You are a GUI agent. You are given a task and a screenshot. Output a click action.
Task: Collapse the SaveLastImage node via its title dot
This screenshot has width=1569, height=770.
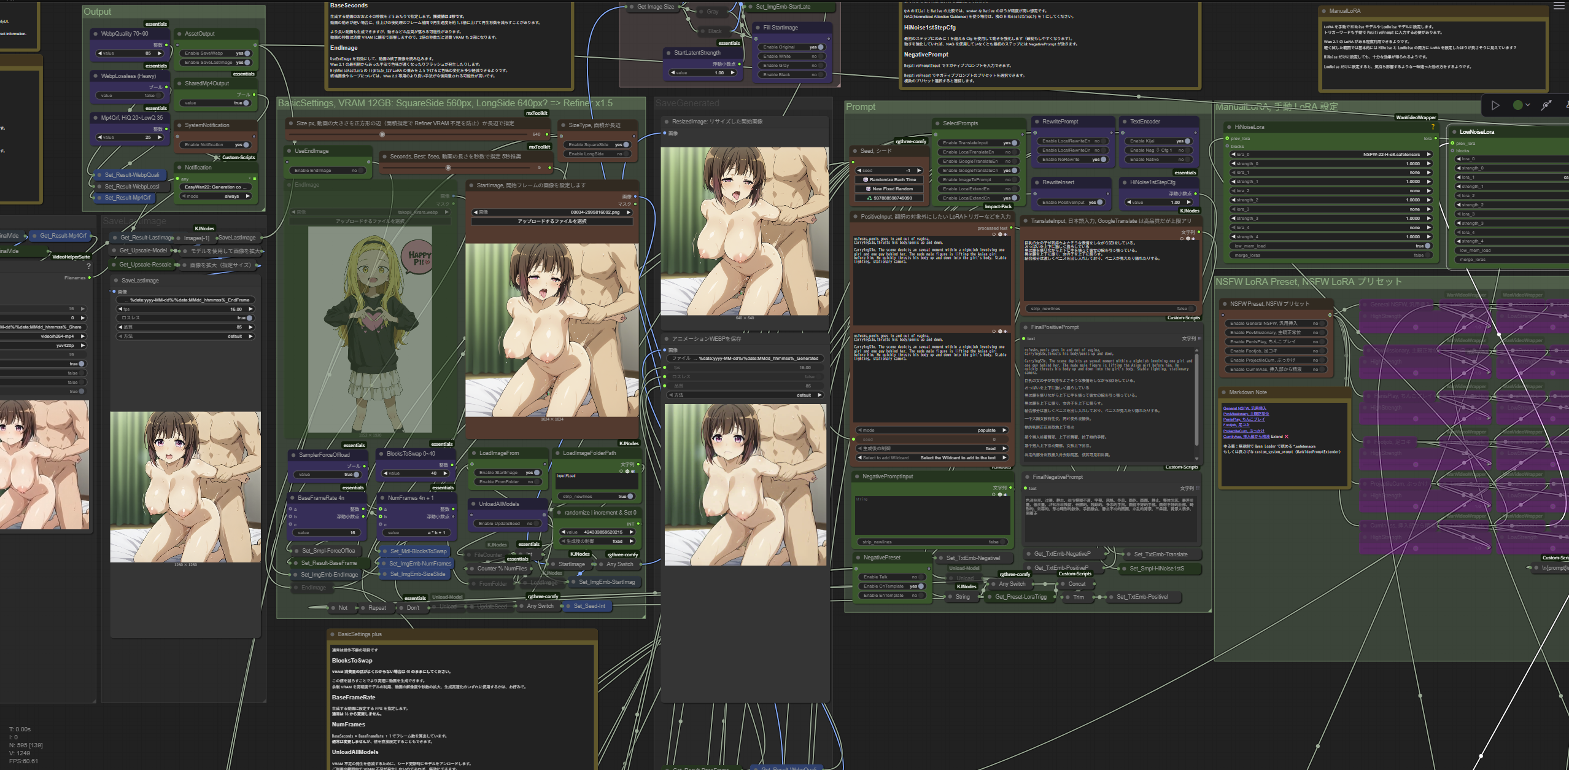(x=116, y=281)
